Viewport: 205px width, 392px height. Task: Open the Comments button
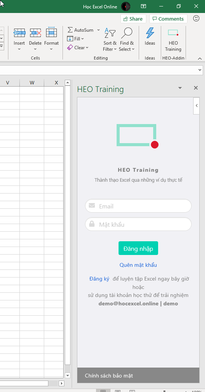click(x=168, y=19)
